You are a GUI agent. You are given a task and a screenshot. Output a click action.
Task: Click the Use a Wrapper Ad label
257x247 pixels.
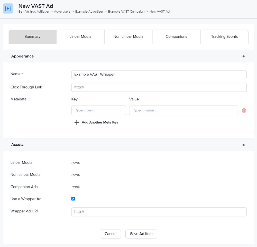[26, 199]
